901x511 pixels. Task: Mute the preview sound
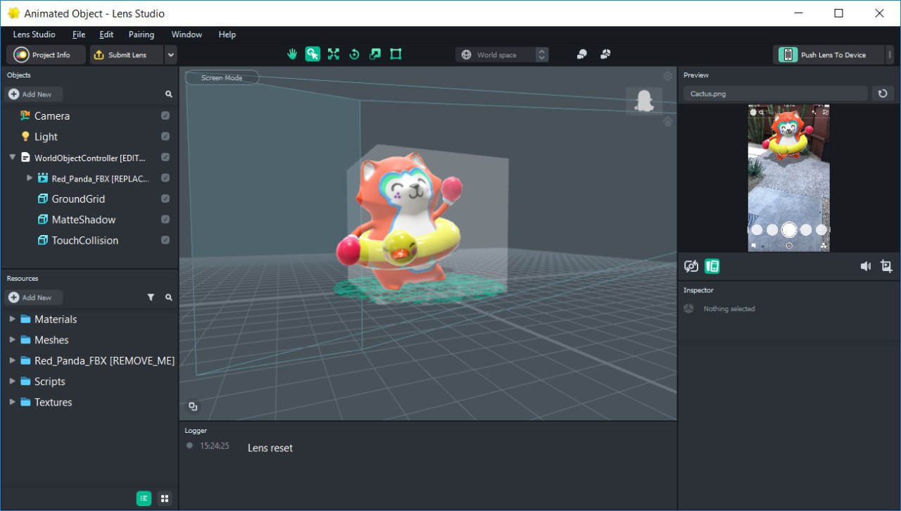tap(865, 266)
